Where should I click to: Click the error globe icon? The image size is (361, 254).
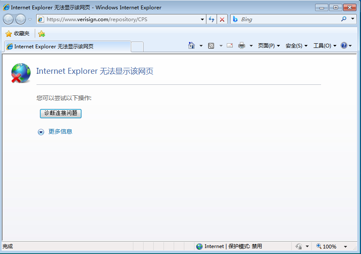(21, 73)
